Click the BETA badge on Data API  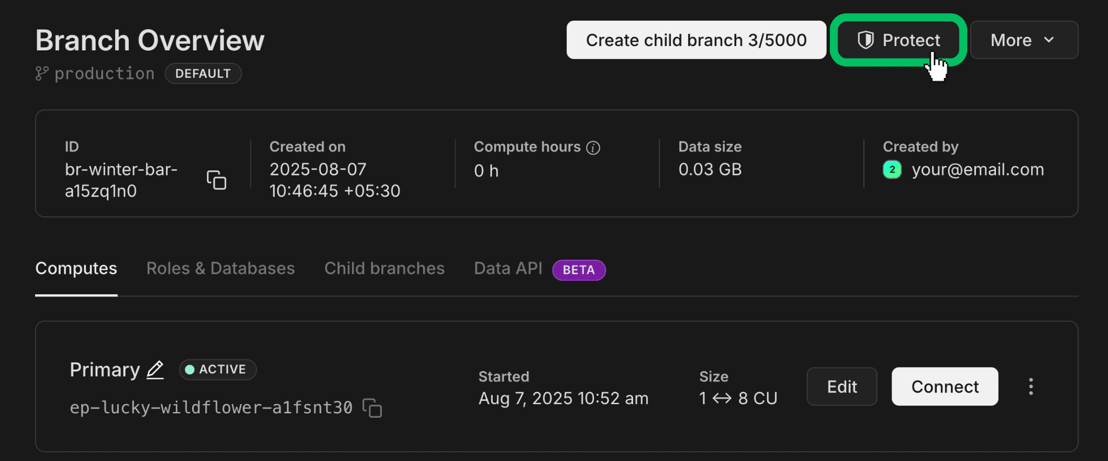tap(578, 270)
